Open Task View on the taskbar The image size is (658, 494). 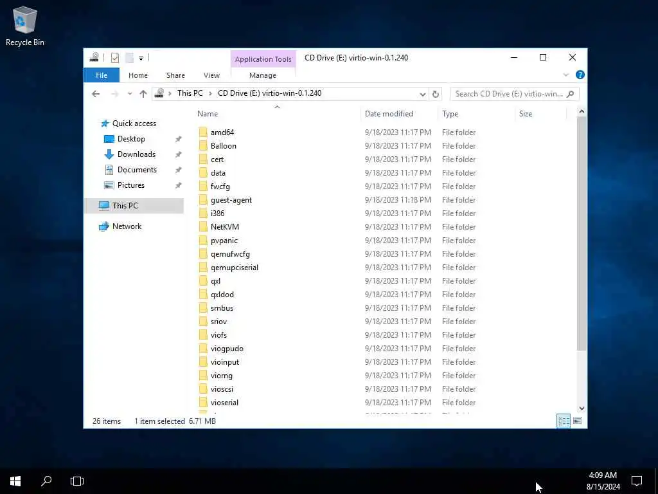[77, 481]
